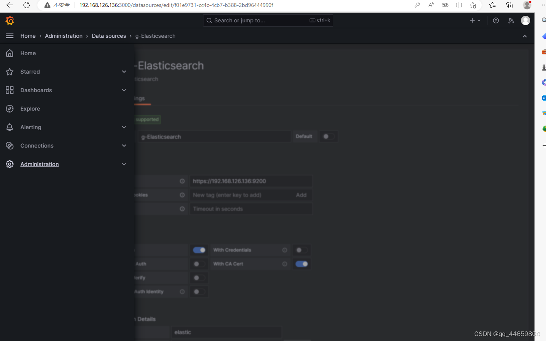Click the Timeout in seconds field
The height and width of the screenshot is (341, 546).
[x=251, y=209]
